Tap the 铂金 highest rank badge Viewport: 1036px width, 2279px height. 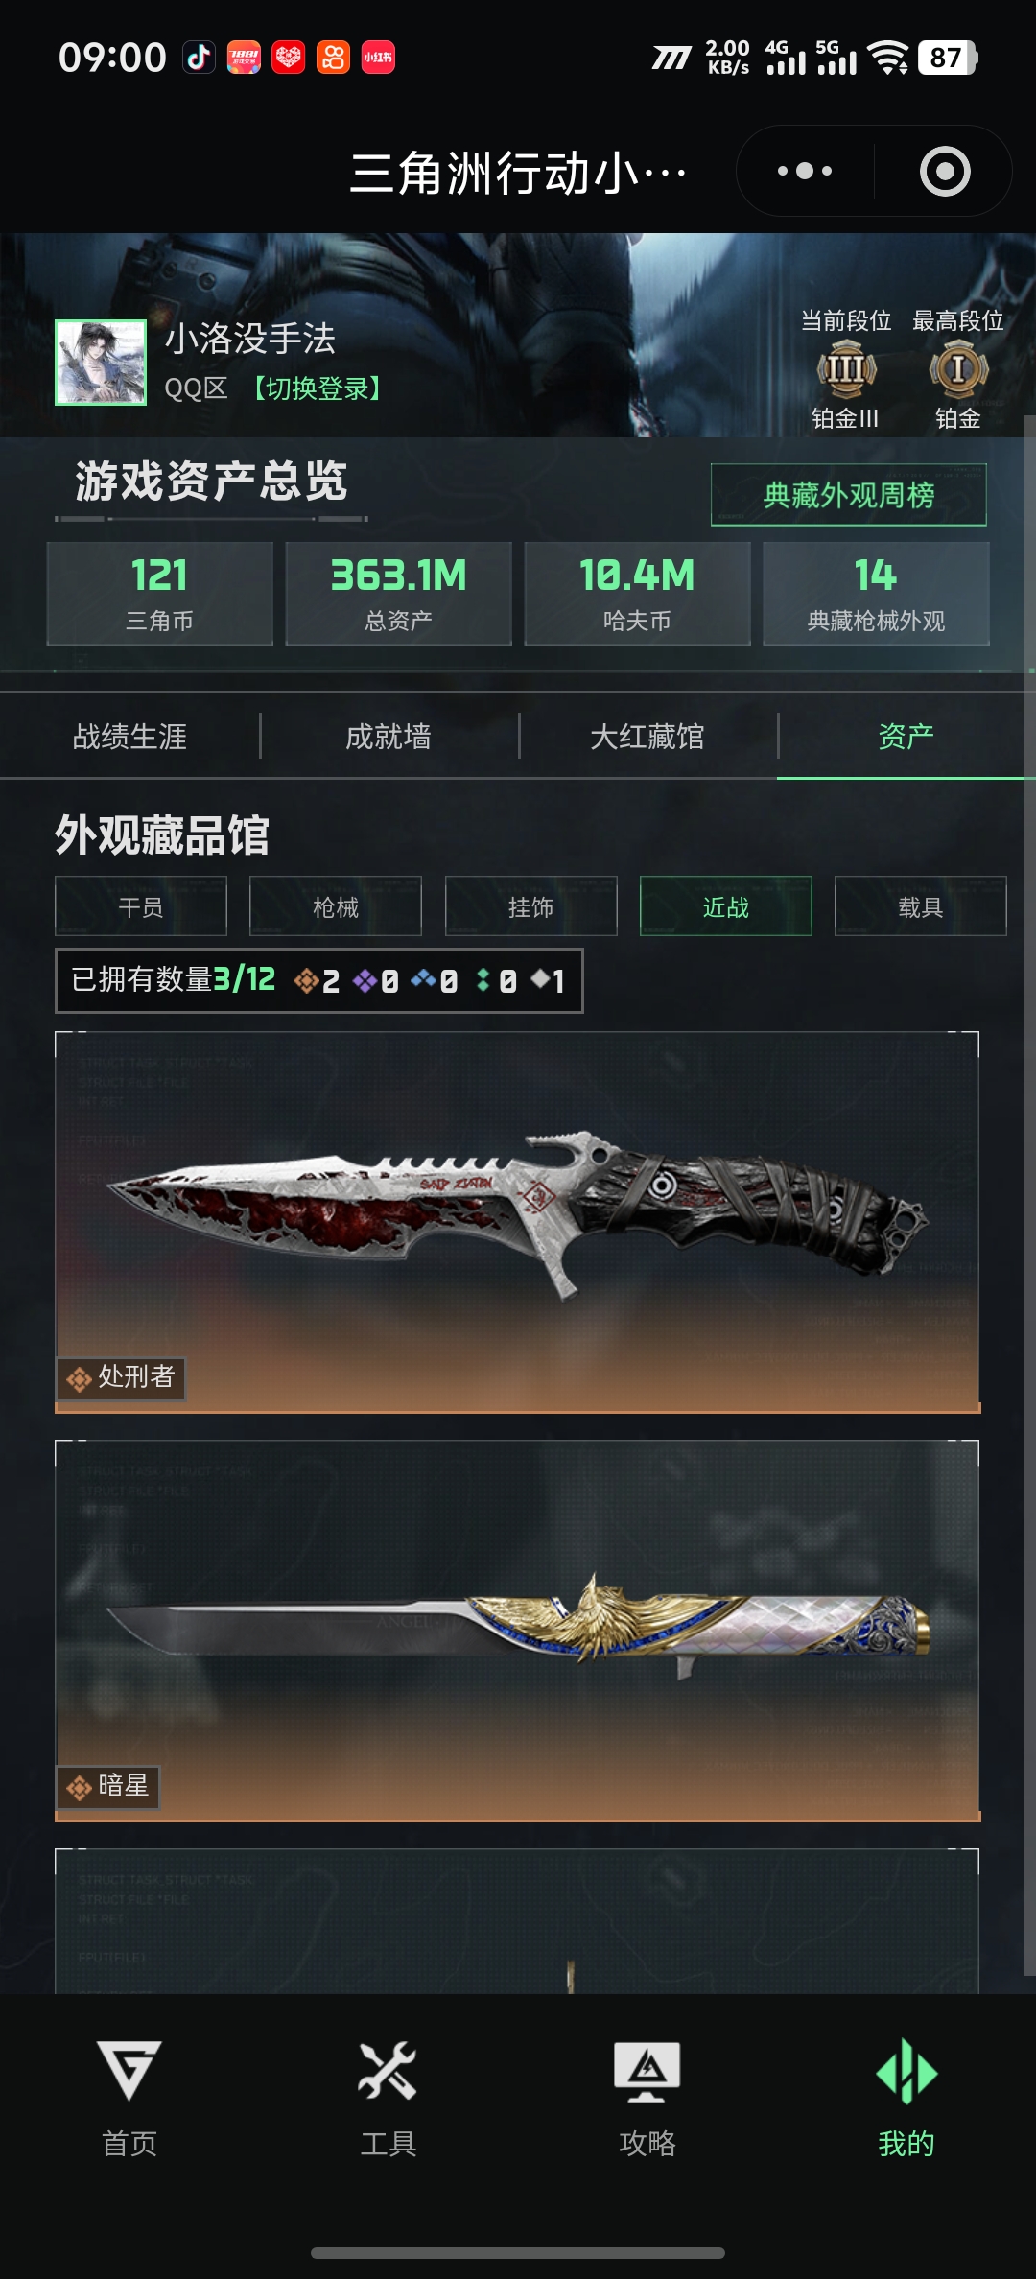[x=958, y=369]
